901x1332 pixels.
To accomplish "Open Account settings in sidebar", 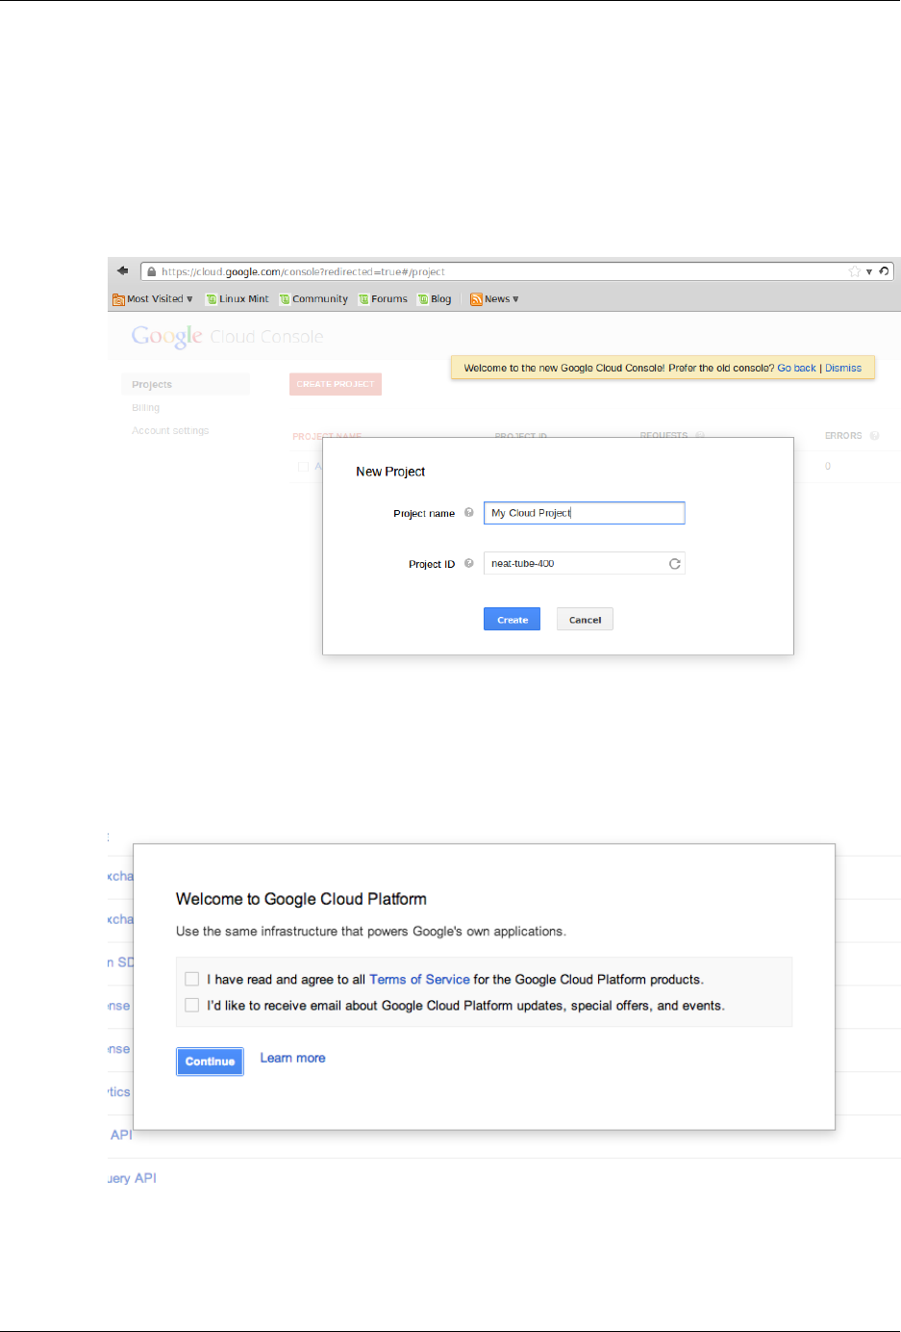I will pos(170,431).
